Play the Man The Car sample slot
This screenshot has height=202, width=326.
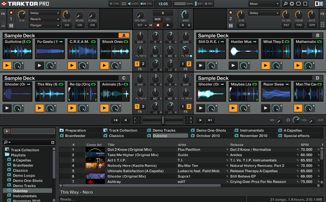[298, 108]
